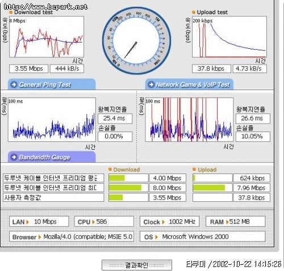Click the Download test graph
Image resolution: width=284 pixels, height=271 pixels.
47,37
